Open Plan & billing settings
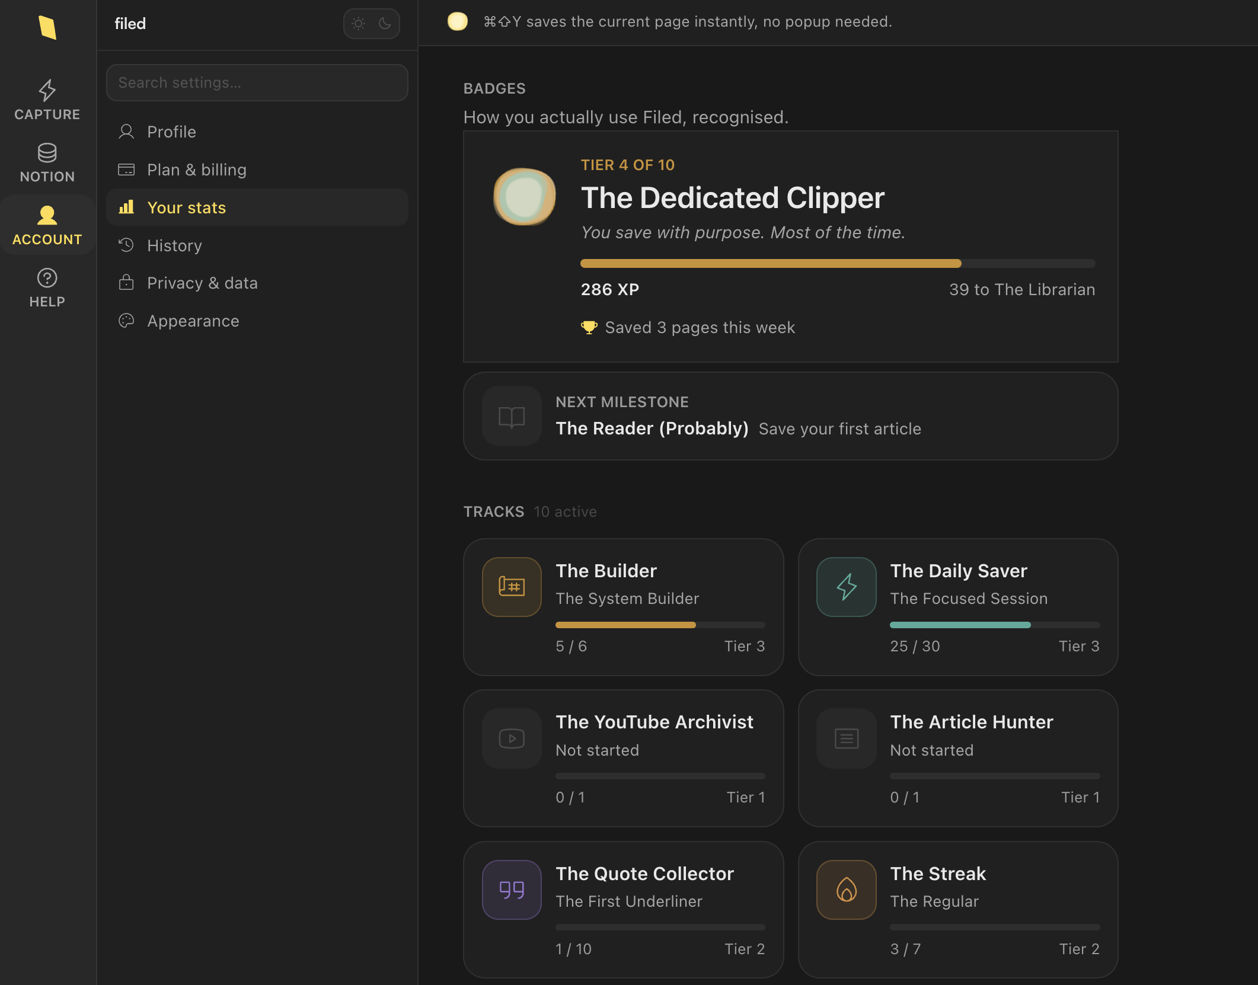The height and width of the screenshot is (985, 1258). [257, 170]
